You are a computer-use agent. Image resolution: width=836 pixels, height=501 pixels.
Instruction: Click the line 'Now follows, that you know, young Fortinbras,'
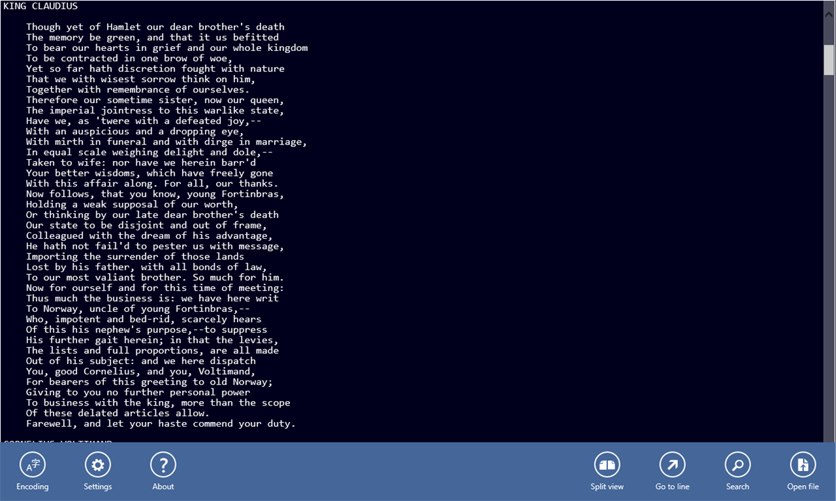155,194
